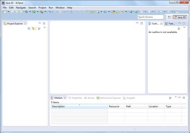Image resolution: width=190 pixels, height=133 pixels.
Task: Click the Open Perspective icon
Action: point(169,17)
